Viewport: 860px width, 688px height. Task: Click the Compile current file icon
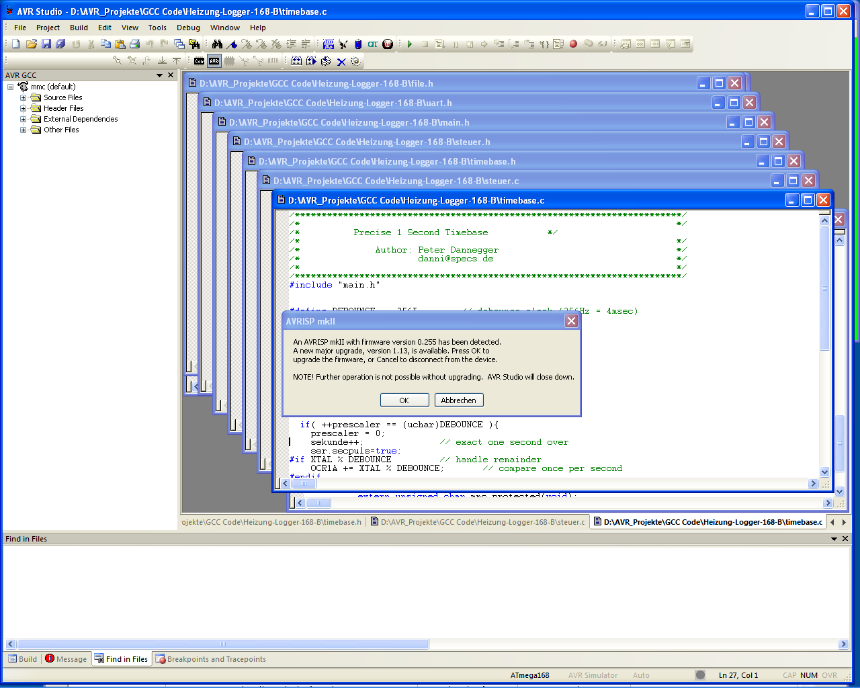pos(326,61)
